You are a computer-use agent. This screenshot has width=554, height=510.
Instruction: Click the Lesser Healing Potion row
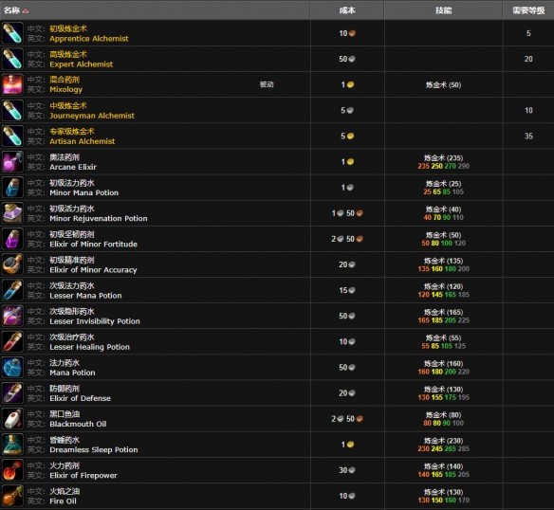[x=277, y=341]
